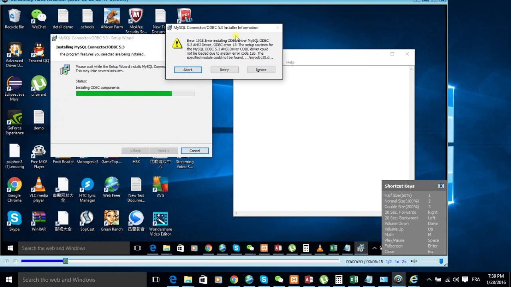Click the 'demo' file on desktop
The height and width of the screenshot is (287, 511).
point(39,120)
